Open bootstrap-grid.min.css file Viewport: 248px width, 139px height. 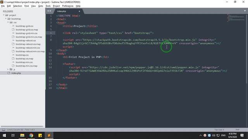coord(27,33)
